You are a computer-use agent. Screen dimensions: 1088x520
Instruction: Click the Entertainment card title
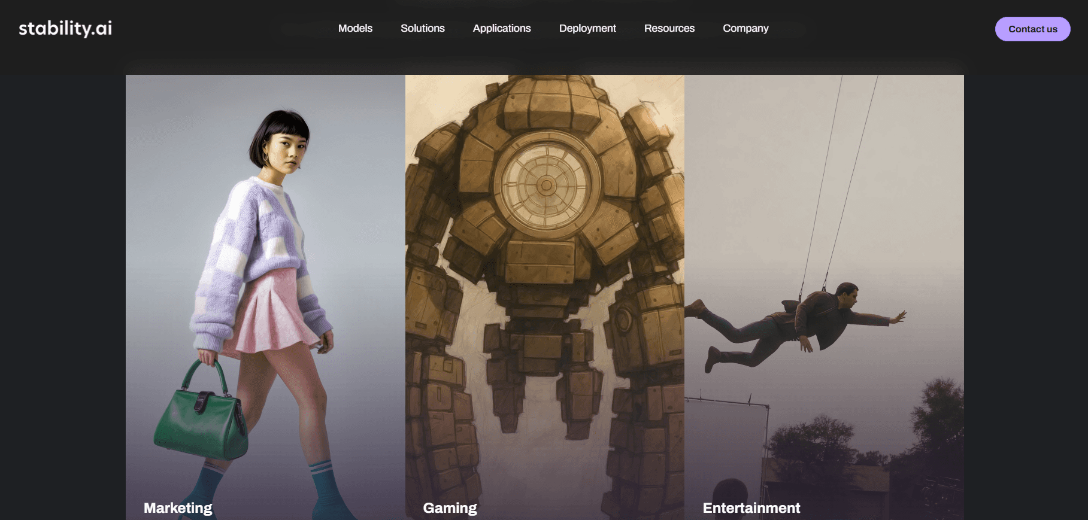click(751, 507)
